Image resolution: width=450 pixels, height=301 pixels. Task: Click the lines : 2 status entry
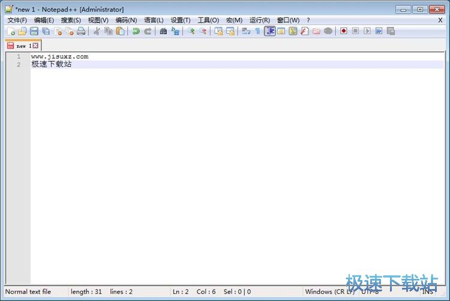click(x=121, y=291)
